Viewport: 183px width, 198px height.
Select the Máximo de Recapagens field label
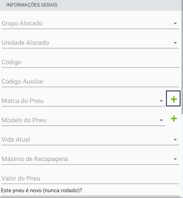coord(35,159)
